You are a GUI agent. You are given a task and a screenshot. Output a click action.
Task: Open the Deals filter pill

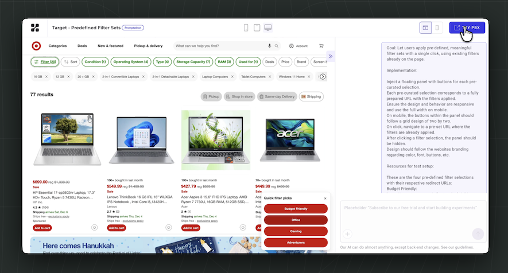[x=270, y=62]
